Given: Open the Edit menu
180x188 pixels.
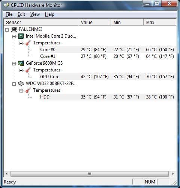Looking at the screenshot, I should pyautogui.click(x=21, y=14).
